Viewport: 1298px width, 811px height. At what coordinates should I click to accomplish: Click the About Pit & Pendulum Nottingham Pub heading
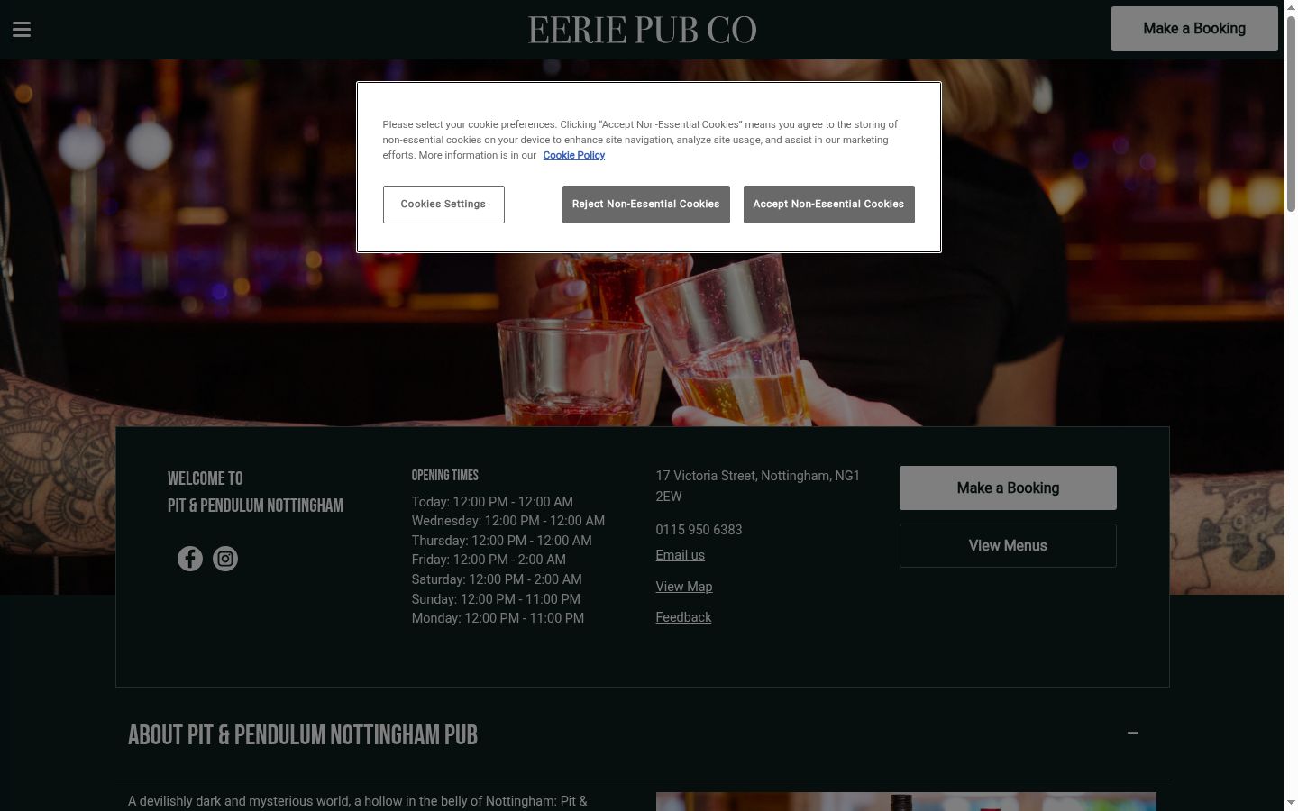[x=303, y=735]
